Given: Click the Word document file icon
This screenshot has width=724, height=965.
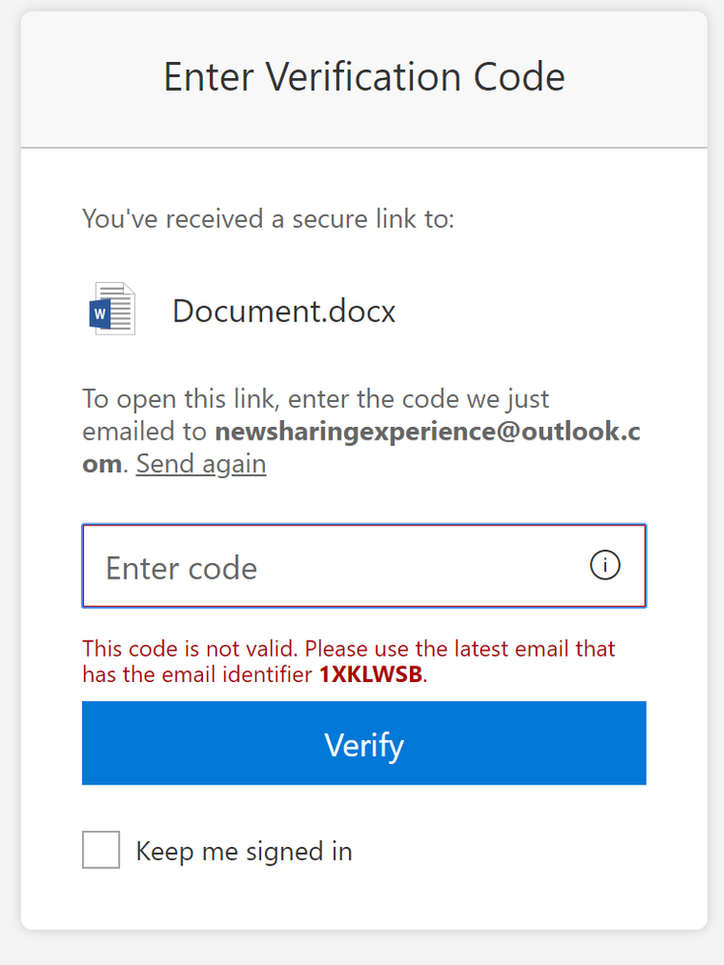Looking at the screenshot, I should point(112,308).
